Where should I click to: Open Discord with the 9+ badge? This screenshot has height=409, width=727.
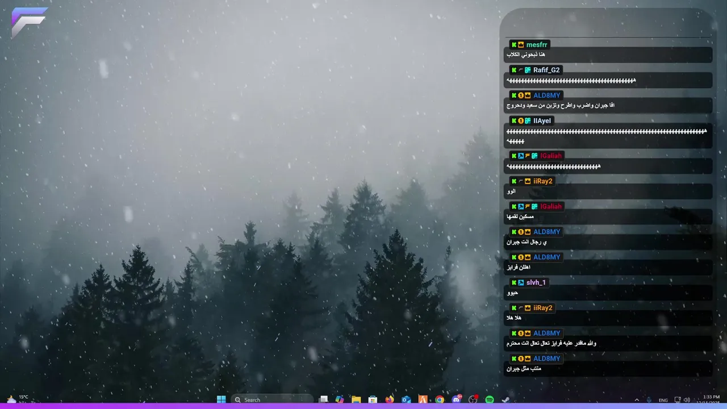pos(456,399)
